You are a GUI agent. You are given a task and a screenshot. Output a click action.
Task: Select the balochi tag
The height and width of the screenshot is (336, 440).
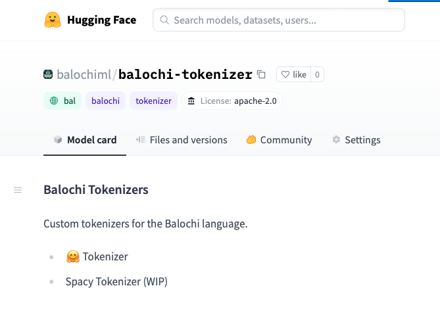coord(105,101)
